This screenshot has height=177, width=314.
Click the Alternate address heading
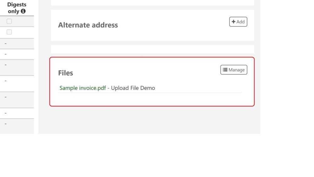(88, 25)
